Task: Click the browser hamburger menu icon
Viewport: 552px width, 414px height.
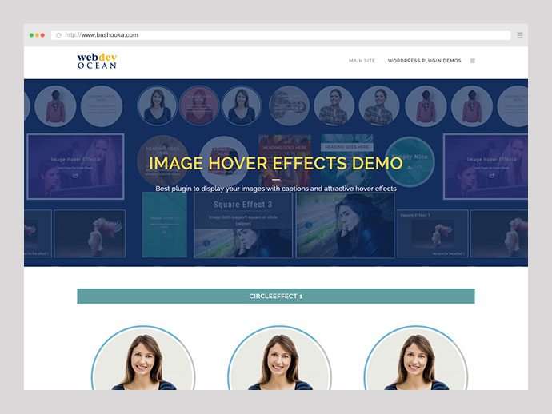Action: coord(520,35)
